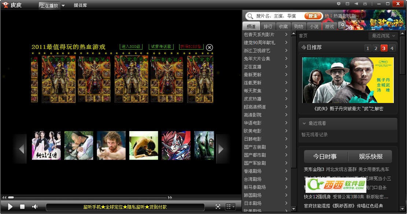Viewport: 407px width, 214px height.
Task: Click the zoom-plus magnifier tab icon
Action: point(343,26)
